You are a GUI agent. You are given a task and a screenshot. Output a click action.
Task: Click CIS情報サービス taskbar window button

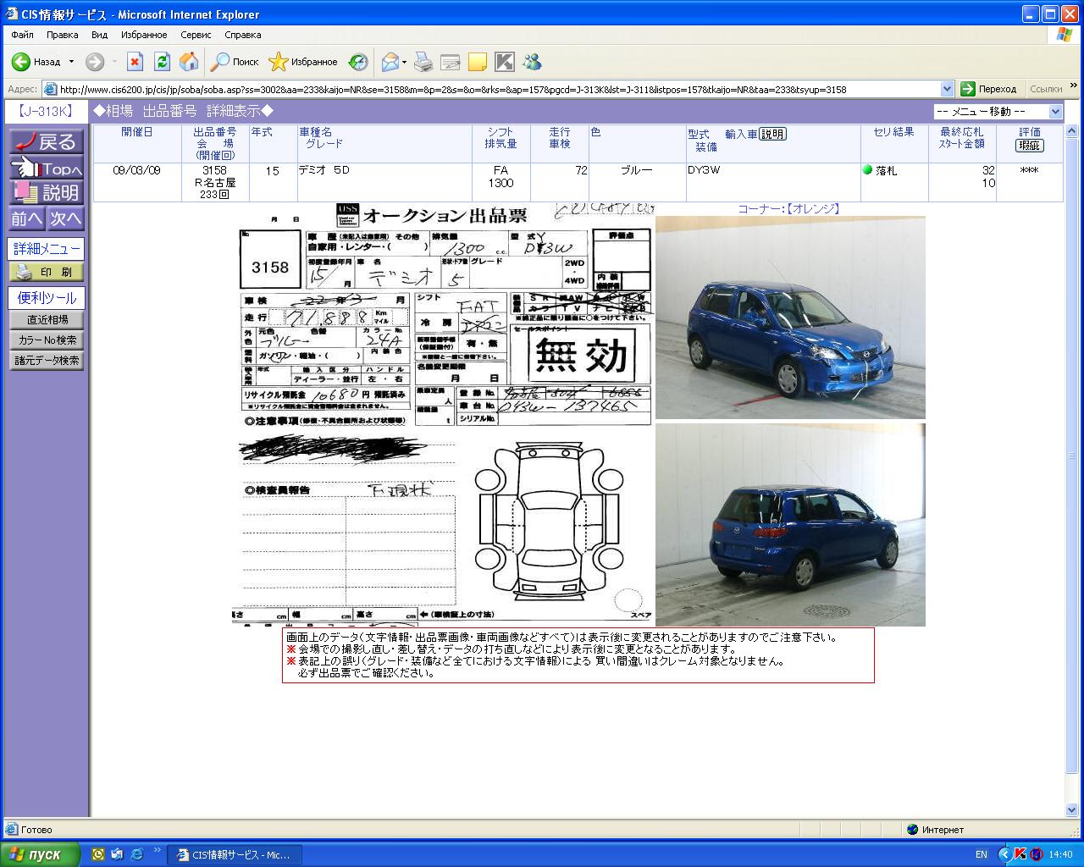(234, 854)
